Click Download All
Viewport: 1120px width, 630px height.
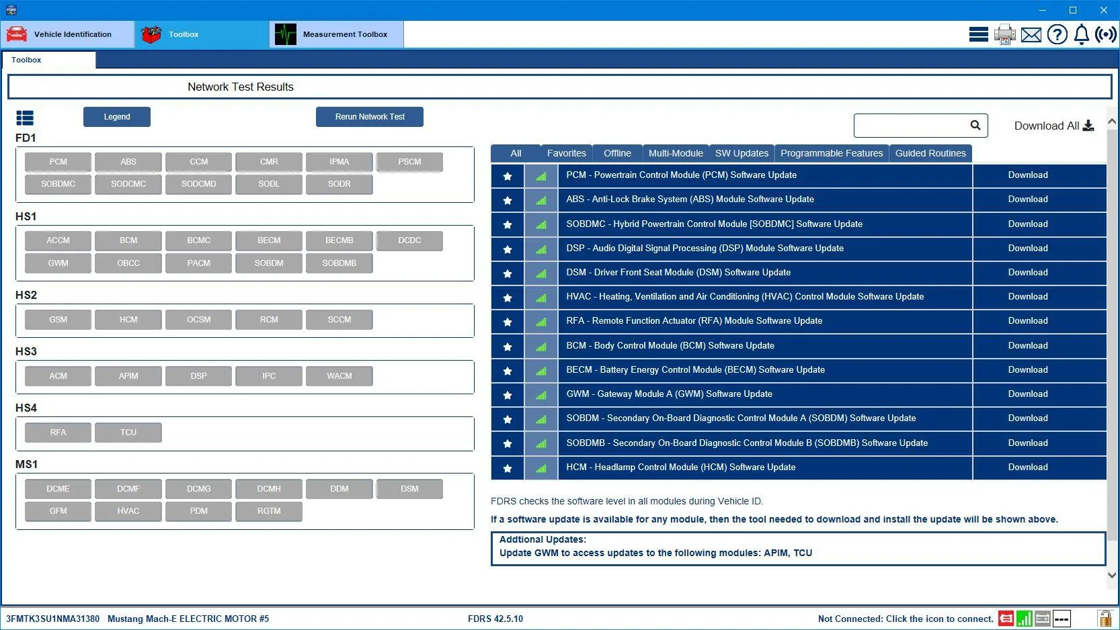click(1053, 126)
